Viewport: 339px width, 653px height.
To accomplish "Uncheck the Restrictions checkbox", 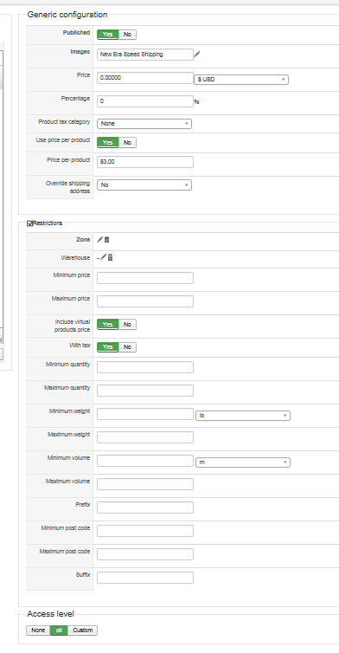I will (x=29, y=223).
